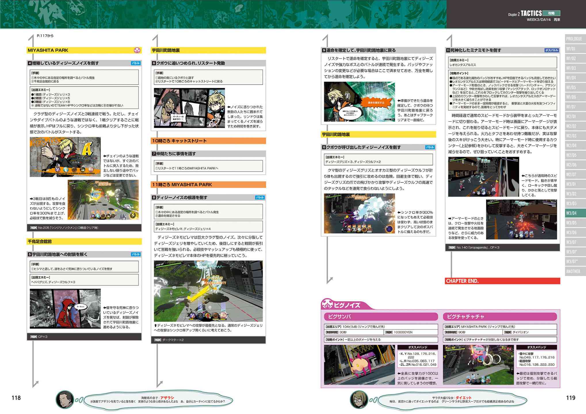
Task: Click the green 攻略 label in header
Action: pyautogui.click(x=551, y=13)
